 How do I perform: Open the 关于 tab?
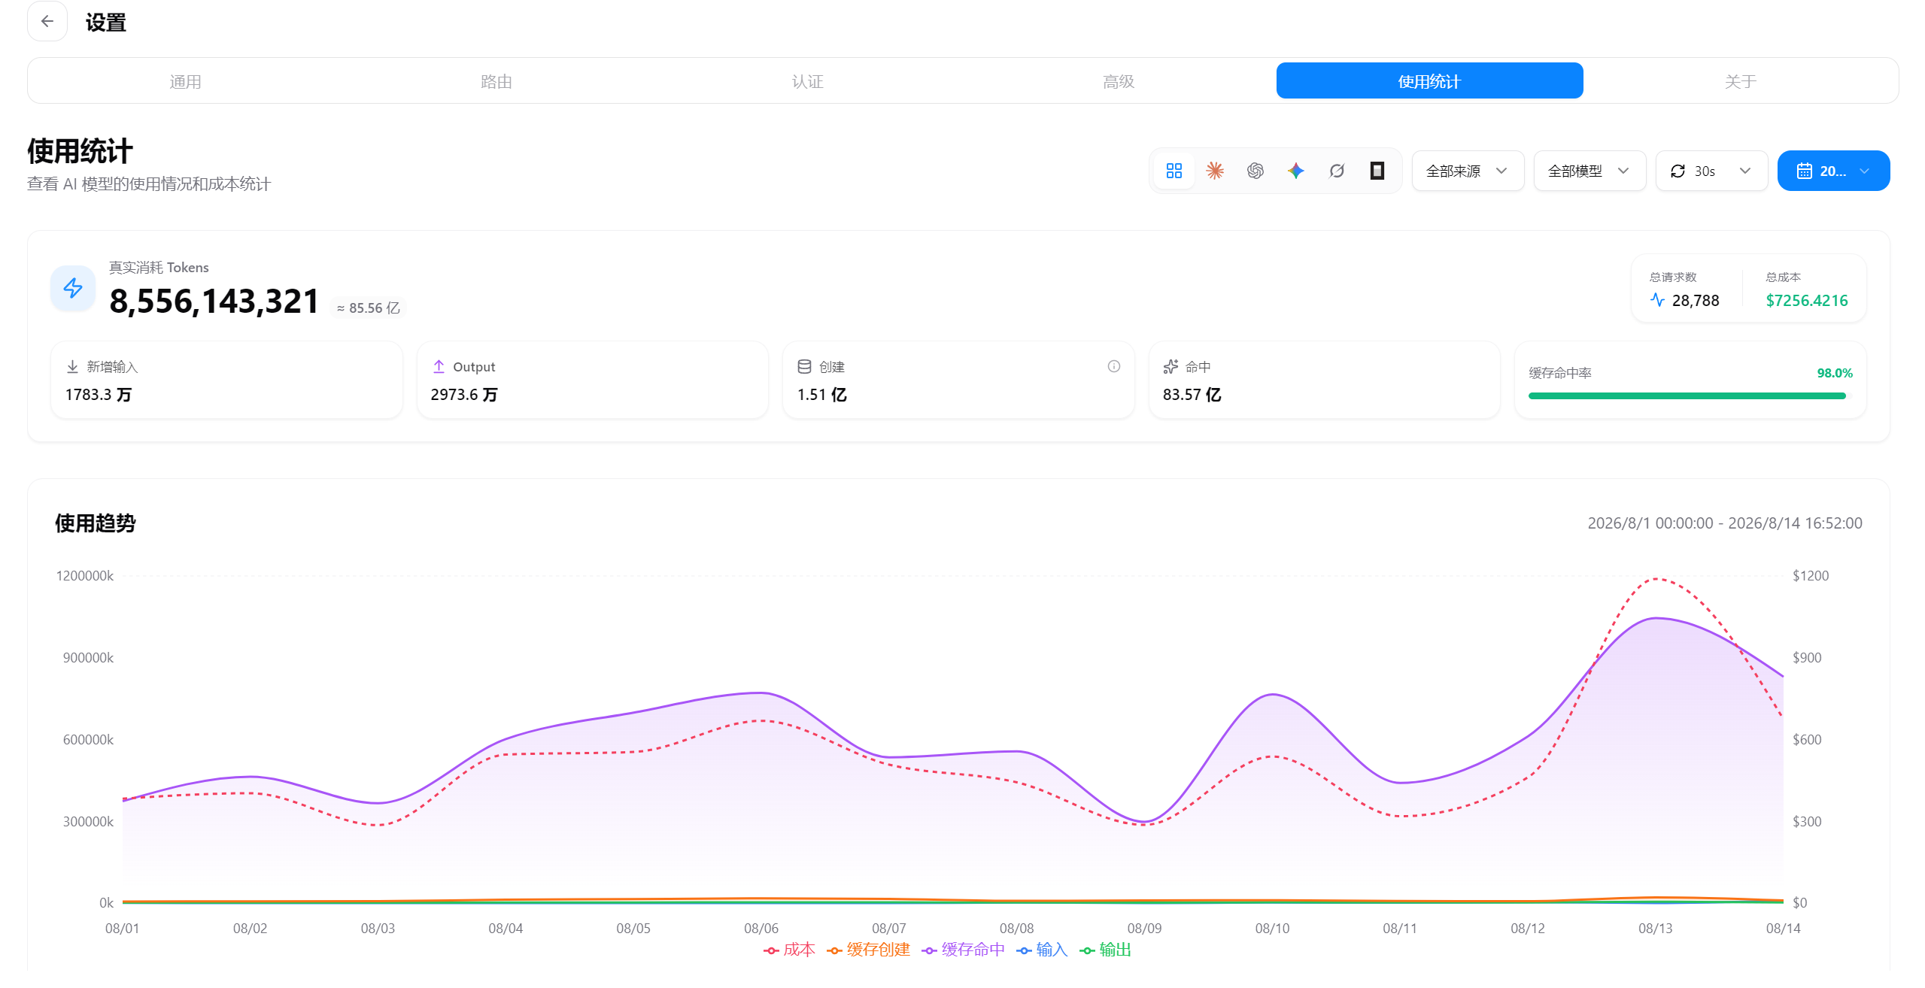(1741, 81)
